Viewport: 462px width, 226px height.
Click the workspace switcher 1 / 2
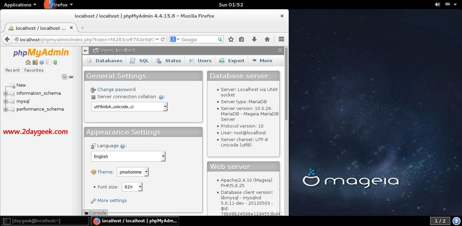pyautogui.click(x=440, y=221)
